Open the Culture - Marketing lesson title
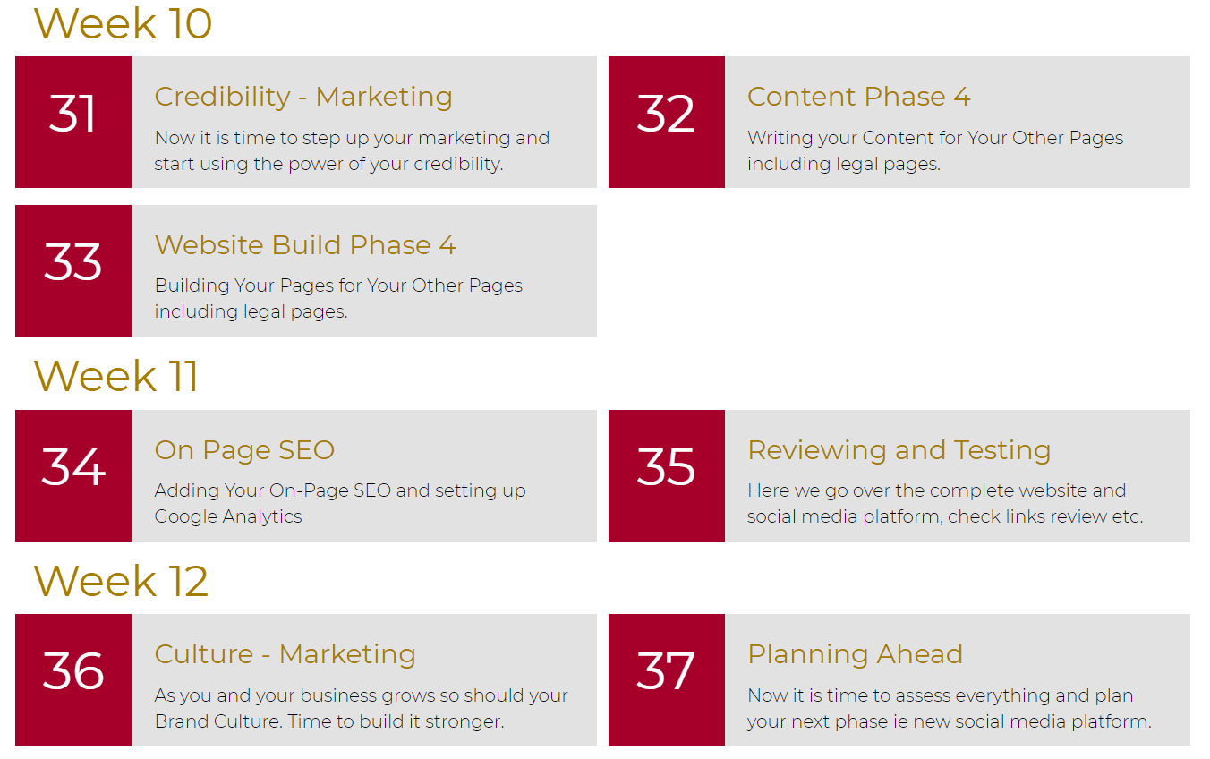This screenshot has height=759, width=1210. (x=285, y=654)
